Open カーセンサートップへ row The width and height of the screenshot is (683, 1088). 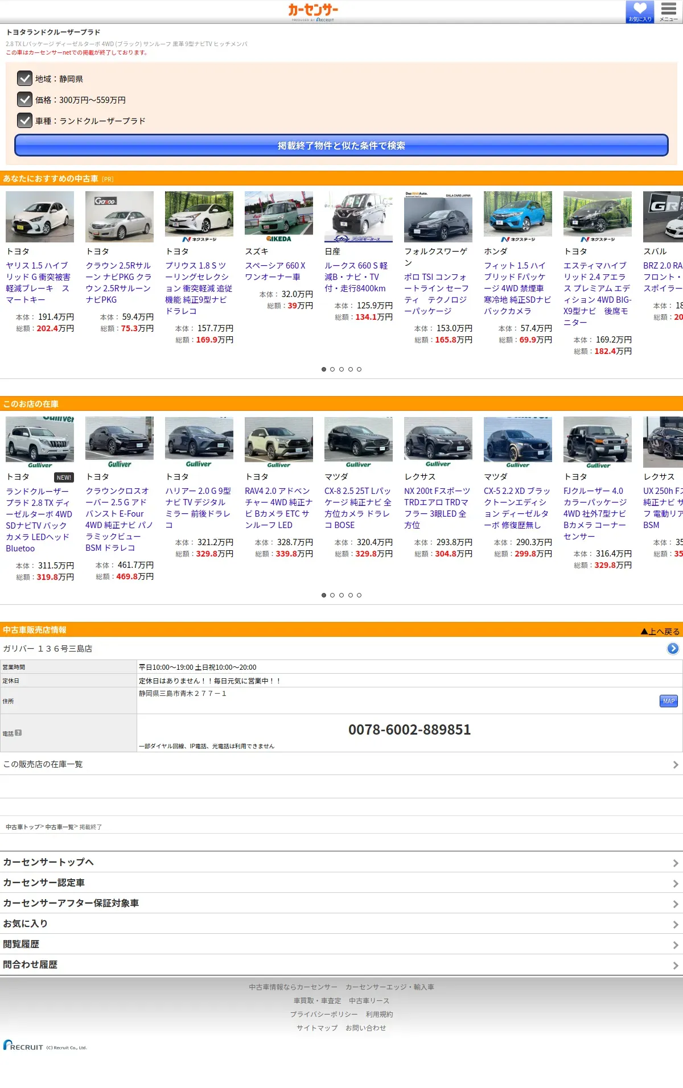[341, 862]
